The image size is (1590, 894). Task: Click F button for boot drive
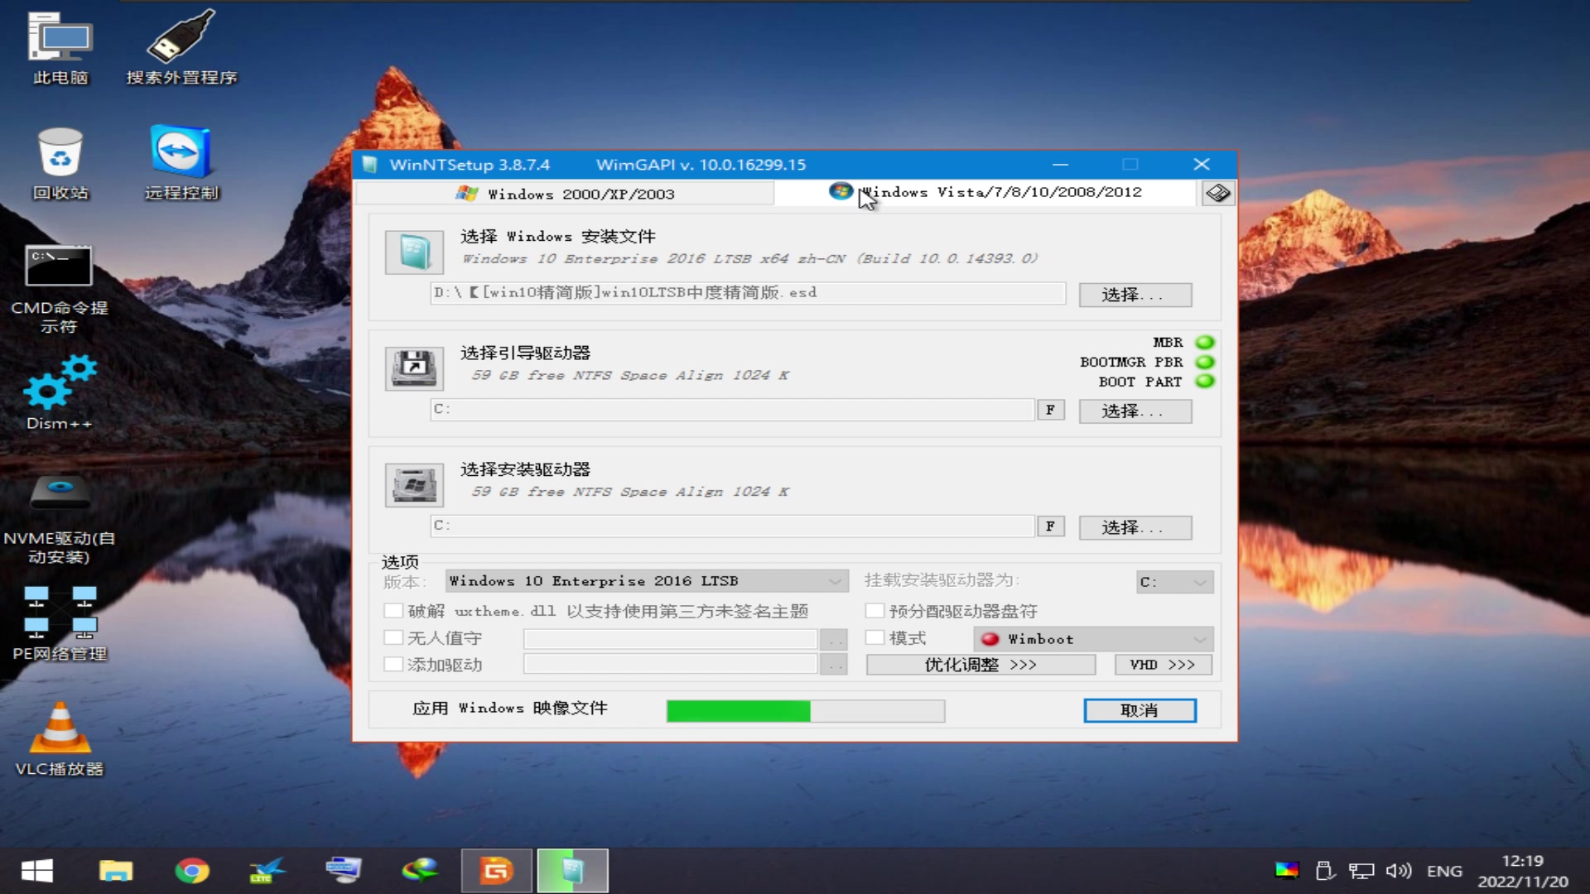click(x=1050, y=410)
